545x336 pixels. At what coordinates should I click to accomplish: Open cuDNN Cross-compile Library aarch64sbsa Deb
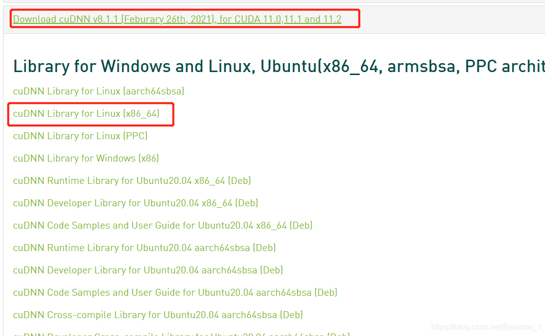(x=158, y=315)
